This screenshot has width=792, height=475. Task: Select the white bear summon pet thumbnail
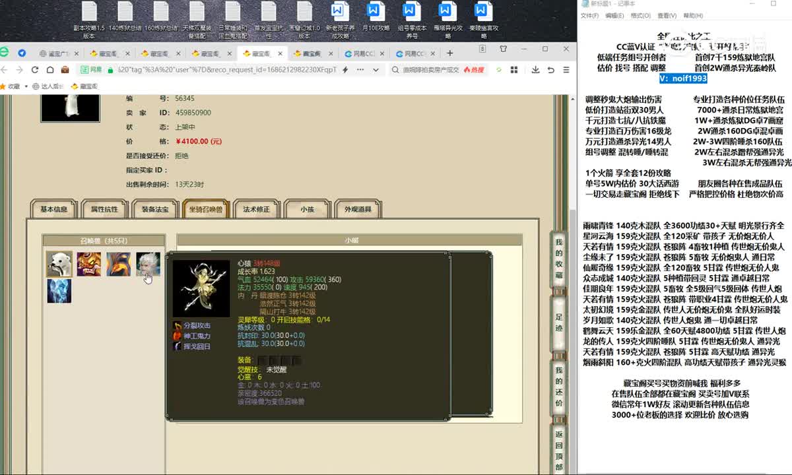pyautogui.click(x=59, y=264)
